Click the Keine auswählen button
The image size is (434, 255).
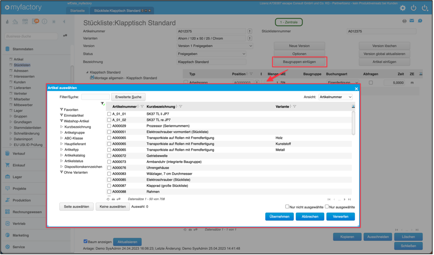(113, 207)
